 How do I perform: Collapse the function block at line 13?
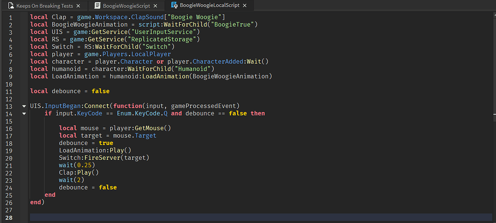[24, 106]
